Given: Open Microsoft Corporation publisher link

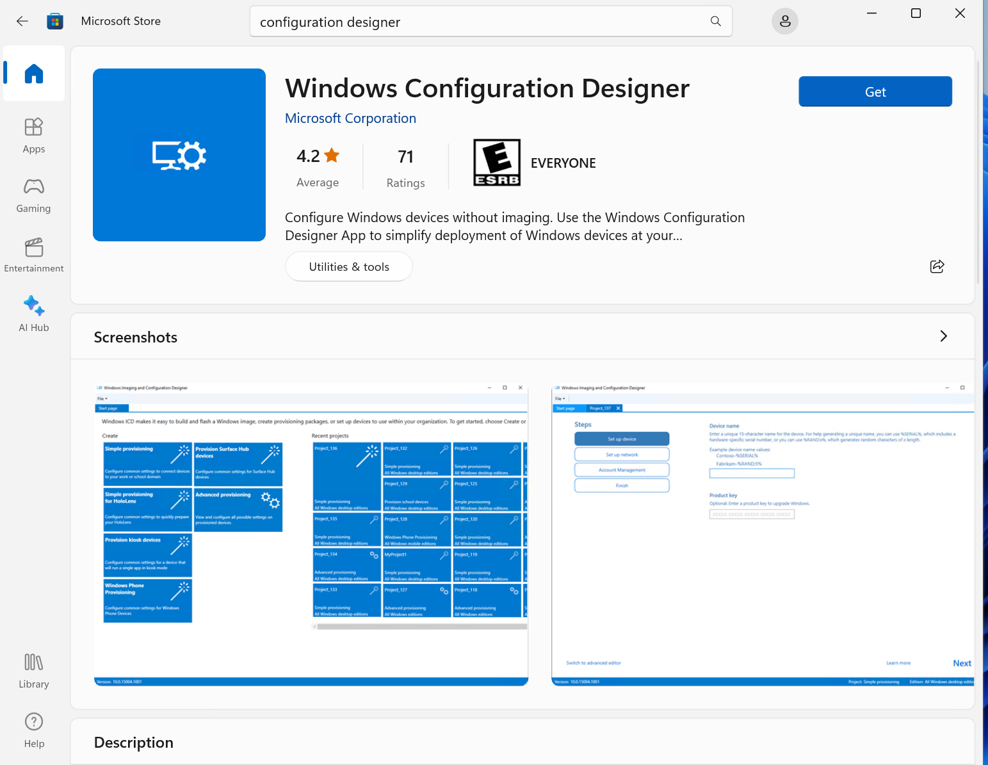Looking at the screenshot, I should (x=350, y=118).
